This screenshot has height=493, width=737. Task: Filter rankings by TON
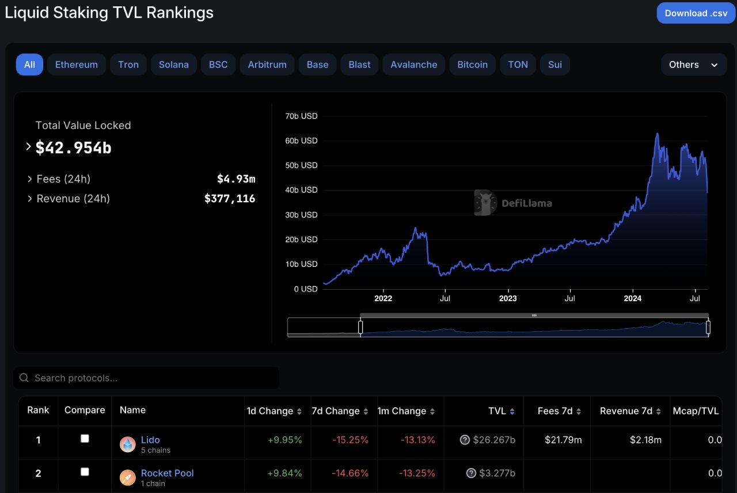(518, 65)
